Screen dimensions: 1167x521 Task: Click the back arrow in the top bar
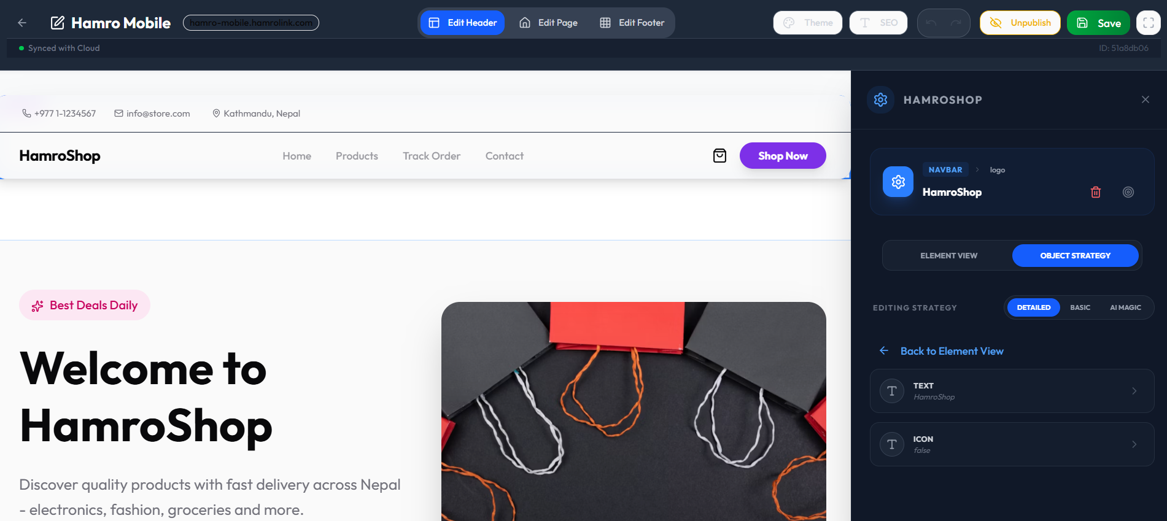(x=22, y=23)
